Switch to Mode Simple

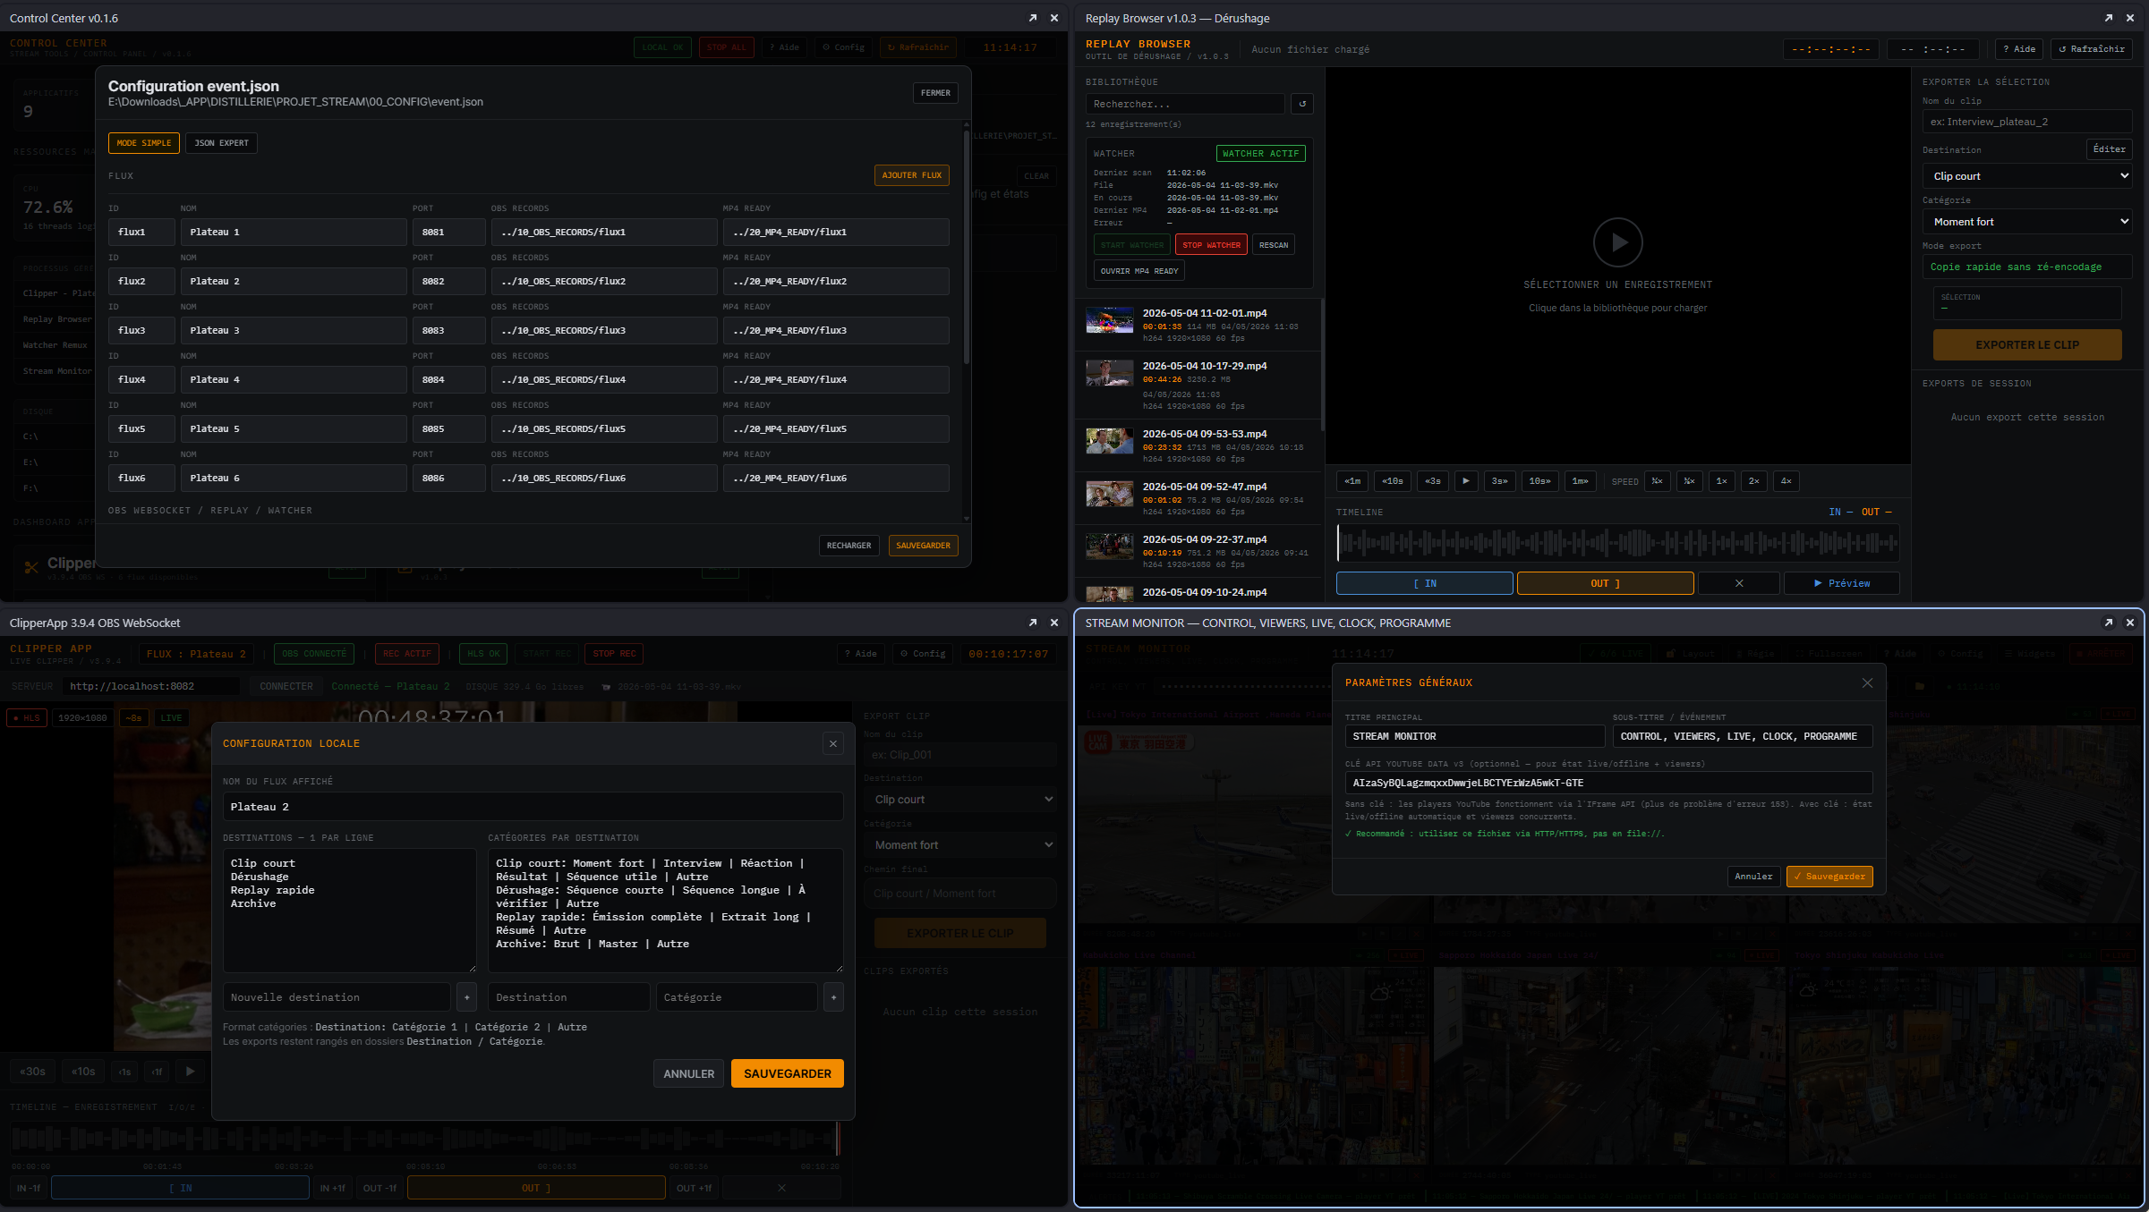144,143
